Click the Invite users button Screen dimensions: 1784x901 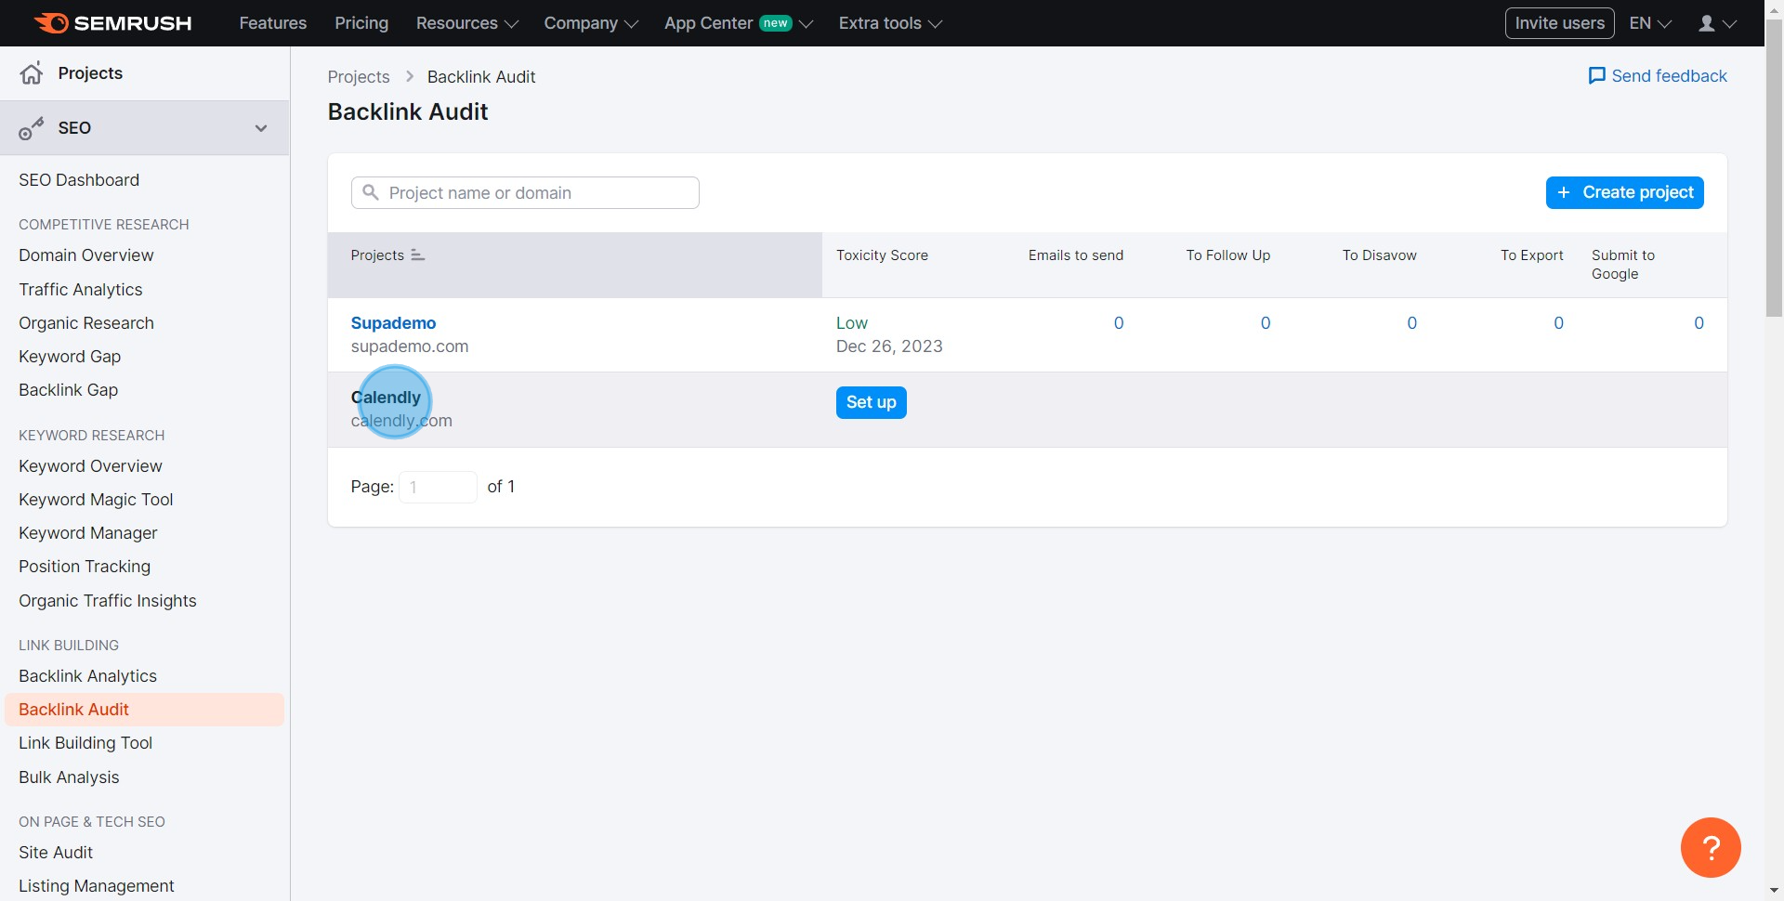point(1559,23)
